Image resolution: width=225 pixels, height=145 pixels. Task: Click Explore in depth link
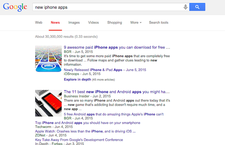coord(77,79)
